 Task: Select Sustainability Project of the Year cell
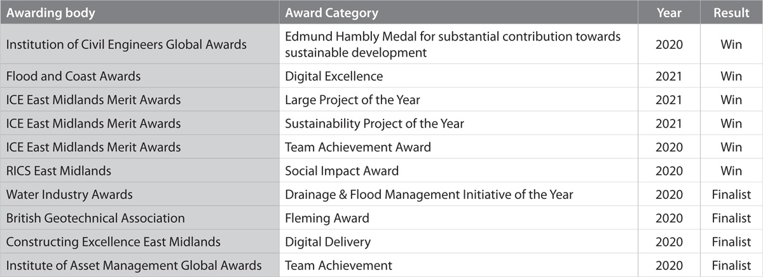[x=375, y=123]
